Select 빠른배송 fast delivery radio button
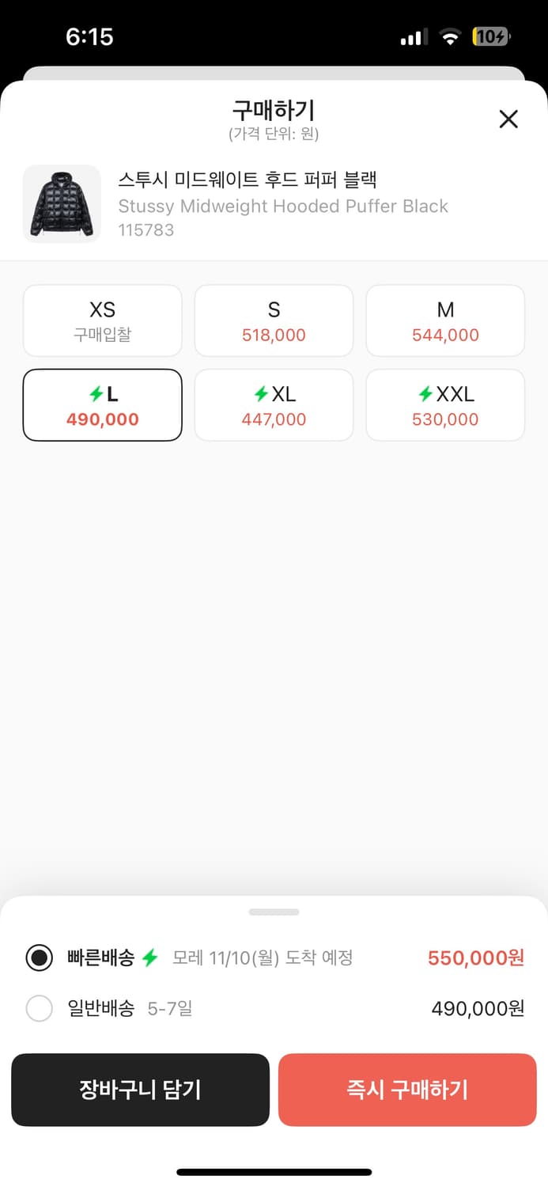This screenshot has width=548, height=1187. [x=40, y=958]
